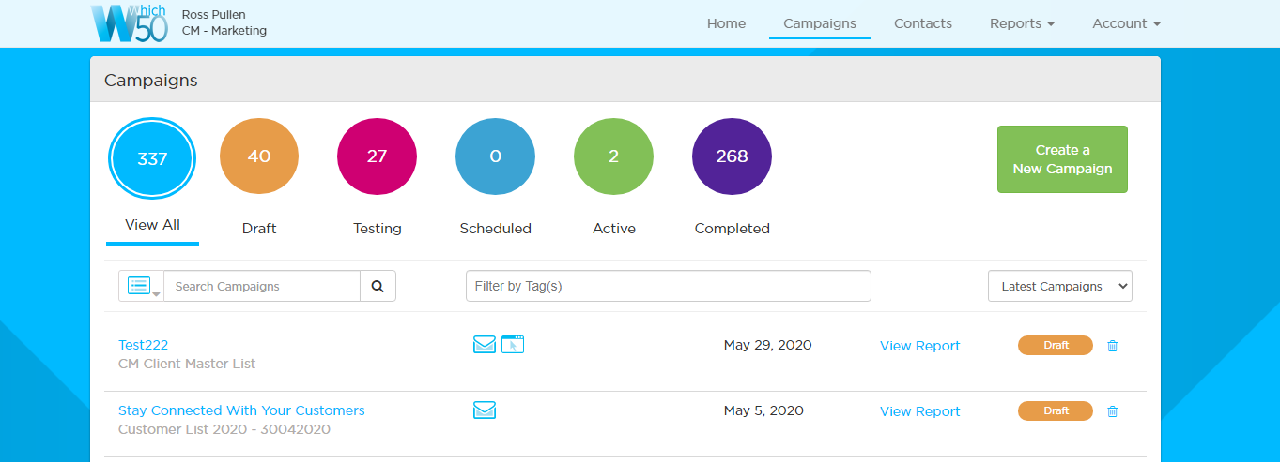Screen dimensions: 1280x462
Task: Click email icon for Stay Connected campaign
Action: tap(484, 410)
